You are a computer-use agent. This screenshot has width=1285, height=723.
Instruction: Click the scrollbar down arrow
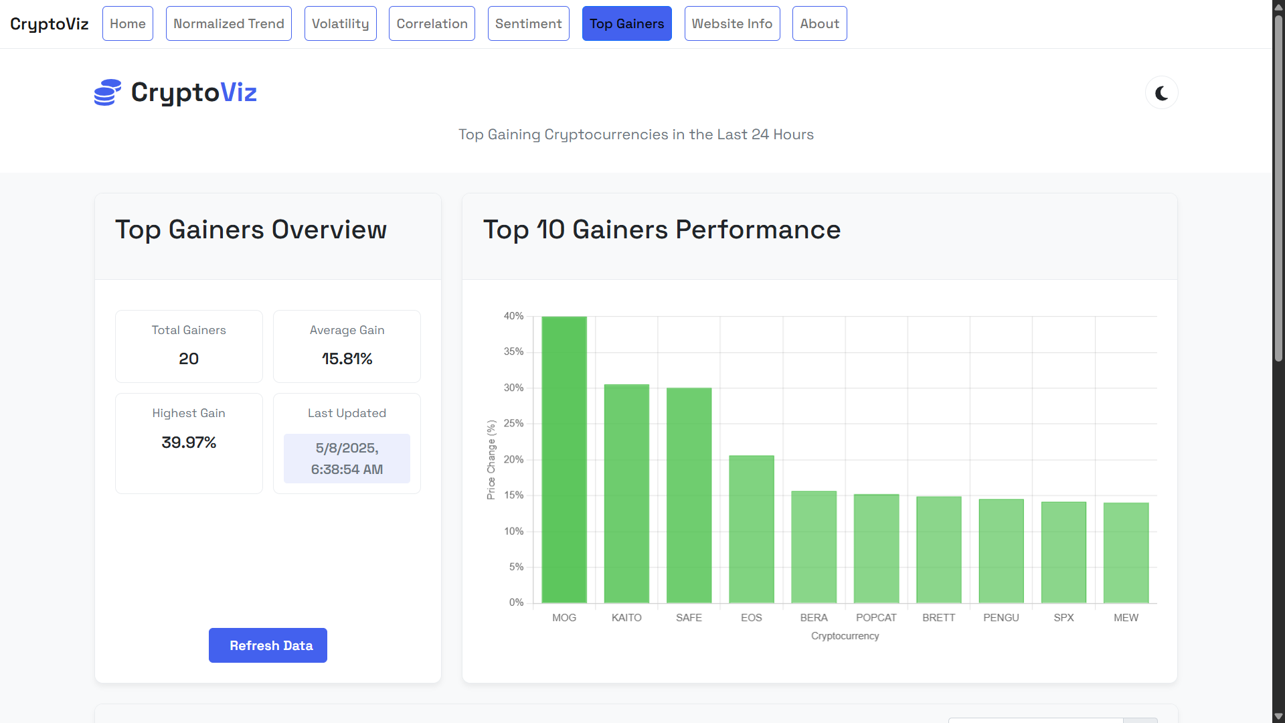click(x=1278, y=716)
